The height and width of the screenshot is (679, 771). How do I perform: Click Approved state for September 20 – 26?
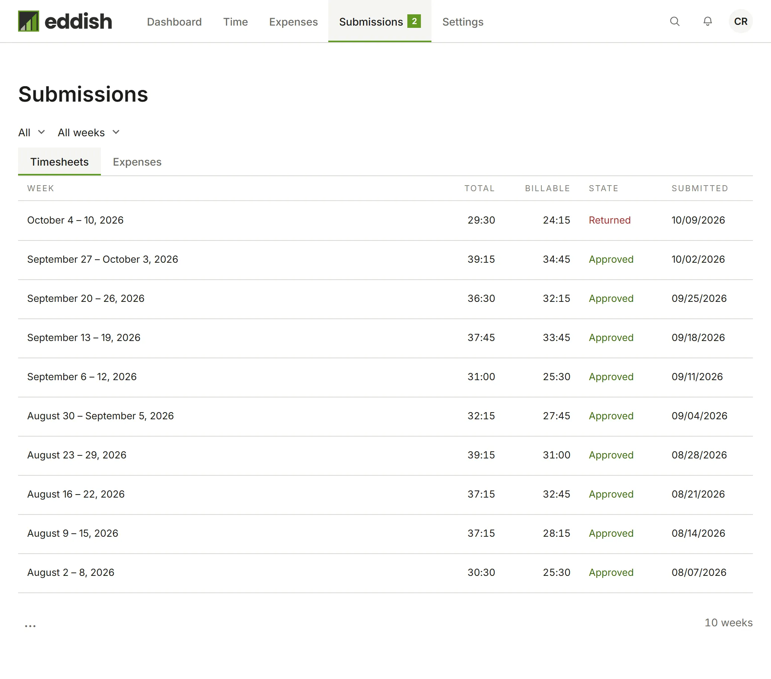point(611,299)
